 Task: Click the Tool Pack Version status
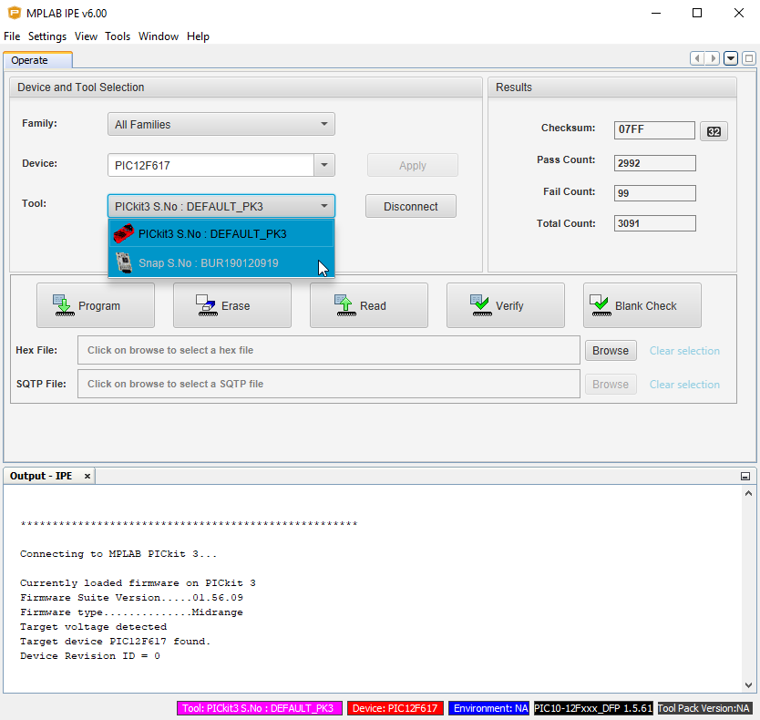[704, 708]
